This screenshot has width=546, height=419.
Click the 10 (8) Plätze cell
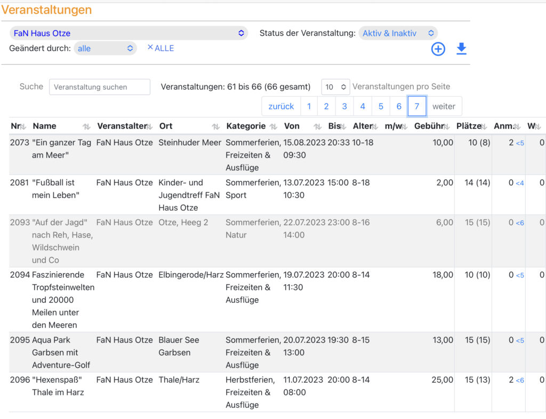pos(479,143)
